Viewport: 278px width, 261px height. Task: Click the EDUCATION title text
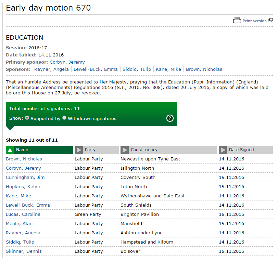click(x=24, y=38)
